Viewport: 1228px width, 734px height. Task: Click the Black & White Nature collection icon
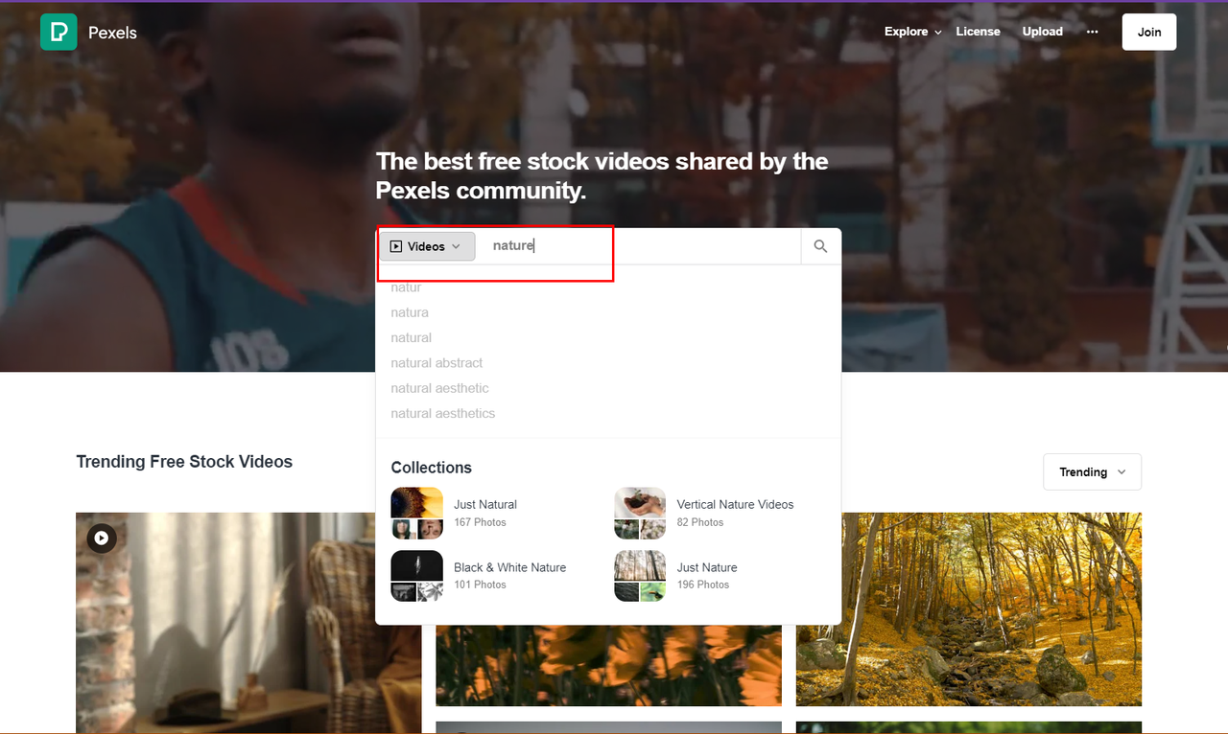(x=416, y=575)
